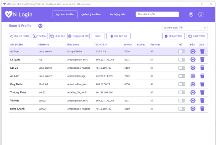This screenshot has height=145, width=216.
Task: Click the Thư Mục button
Action: click(x=40, y=36)
